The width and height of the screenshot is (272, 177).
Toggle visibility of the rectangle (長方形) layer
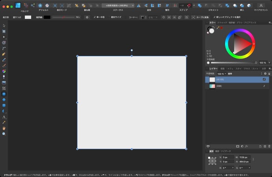[264, 79]
